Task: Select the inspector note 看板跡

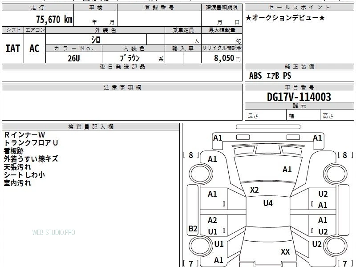Action: pos(14,151)
